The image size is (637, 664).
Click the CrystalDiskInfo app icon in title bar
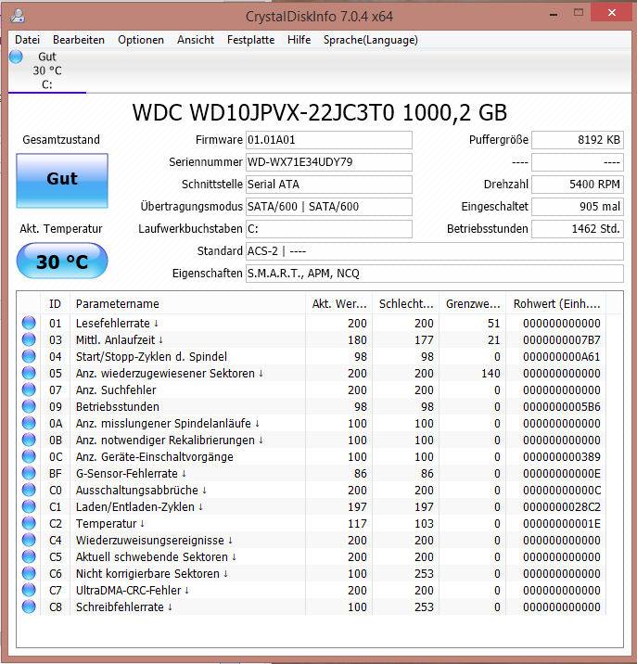18,16
